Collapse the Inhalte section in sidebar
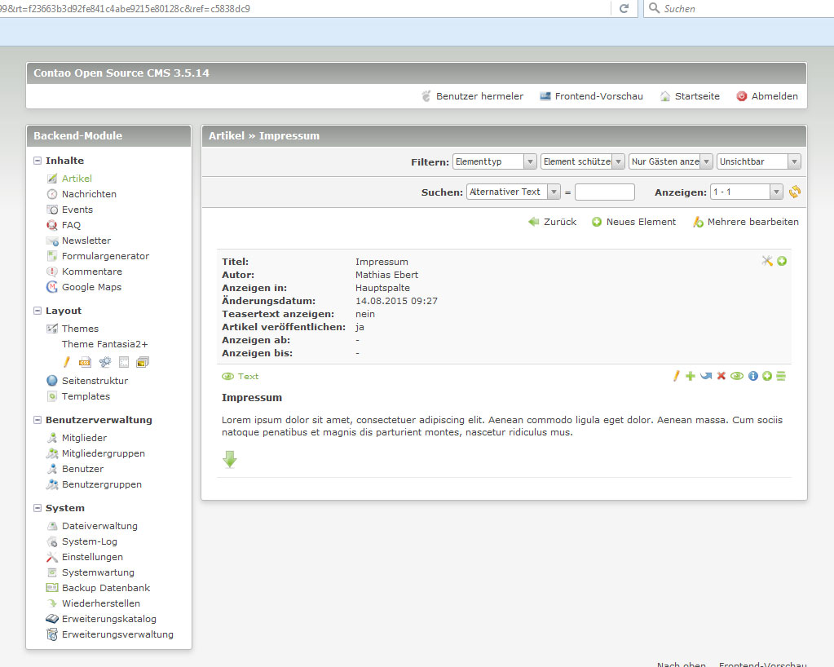This screenshot has height=667, width=834. [38, 161]
